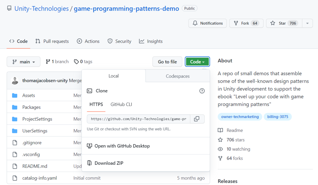Click the fork icon on the Fork button
318x185 pixels.
[x=235, y=23]
